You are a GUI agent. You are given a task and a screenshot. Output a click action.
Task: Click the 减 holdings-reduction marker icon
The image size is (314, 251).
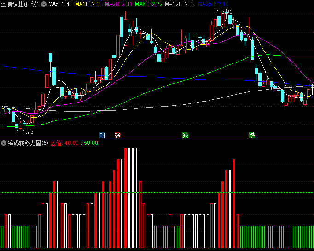point(185,136)
